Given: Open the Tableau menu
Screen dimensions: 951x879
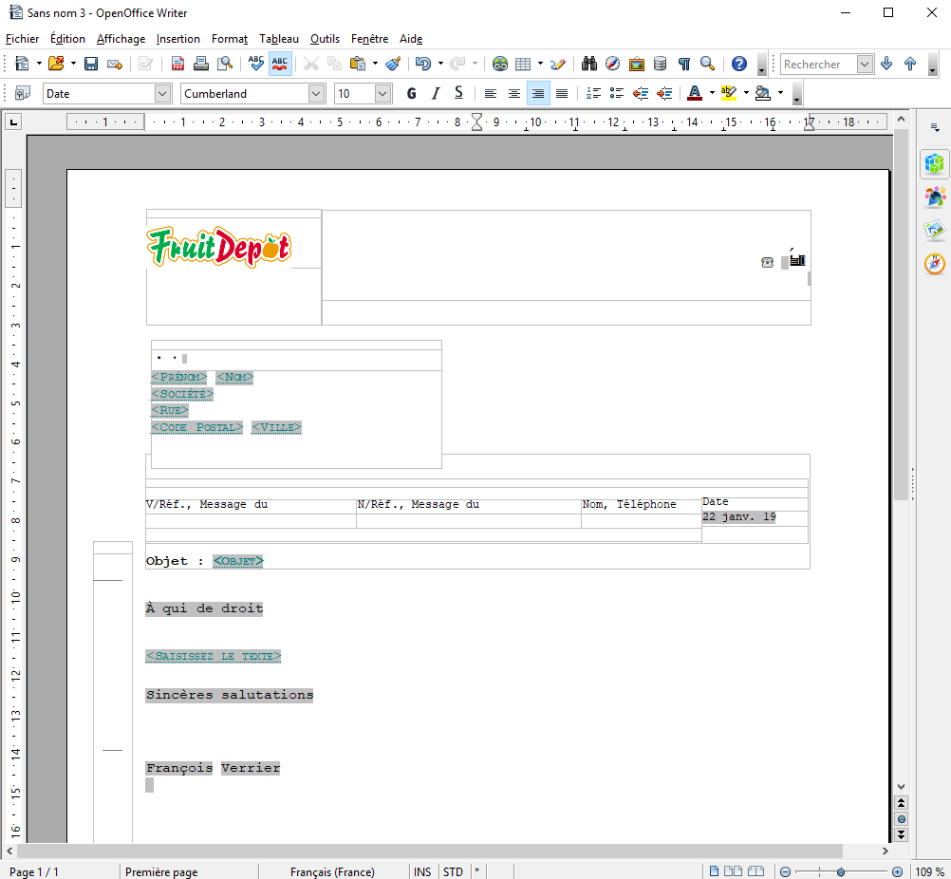Looking at the screenshot, I should tap(278, 39).
